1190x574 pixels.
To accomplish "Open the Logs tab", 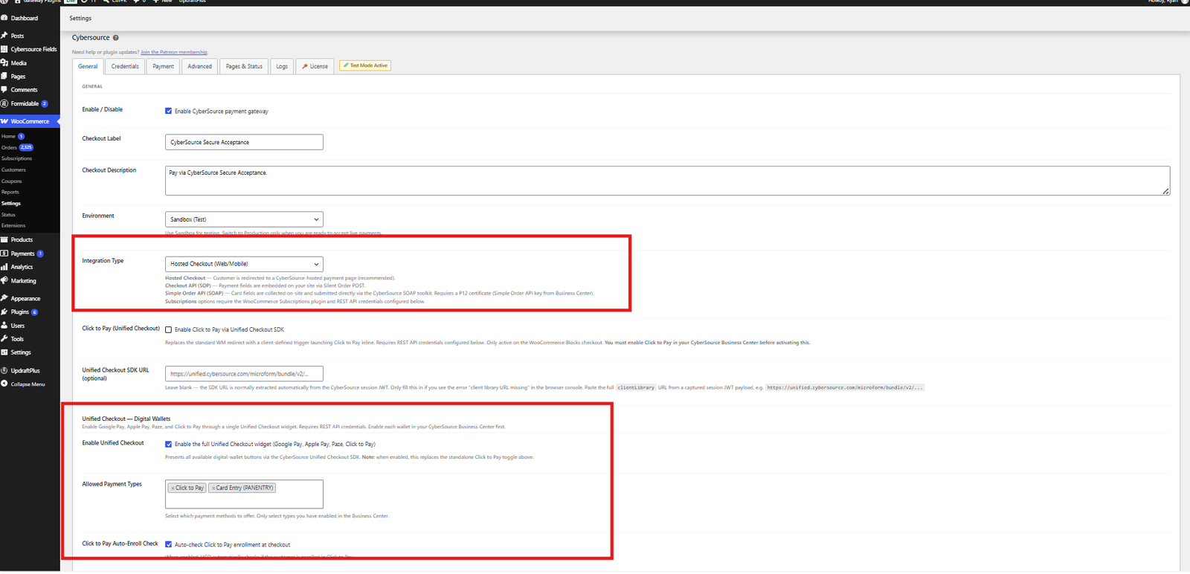I will 282,66.
